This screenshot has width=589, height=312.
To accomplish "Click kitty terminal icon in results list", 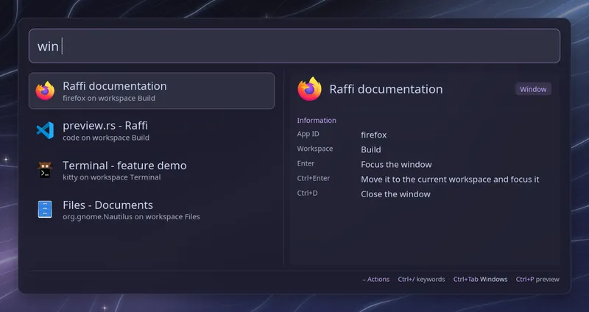I will coord(45,170).
